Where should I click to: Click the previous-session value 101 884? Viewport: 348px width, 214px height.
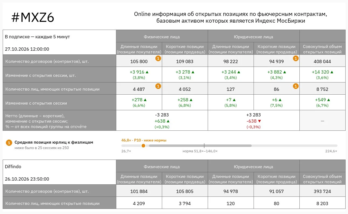[139, 191]
